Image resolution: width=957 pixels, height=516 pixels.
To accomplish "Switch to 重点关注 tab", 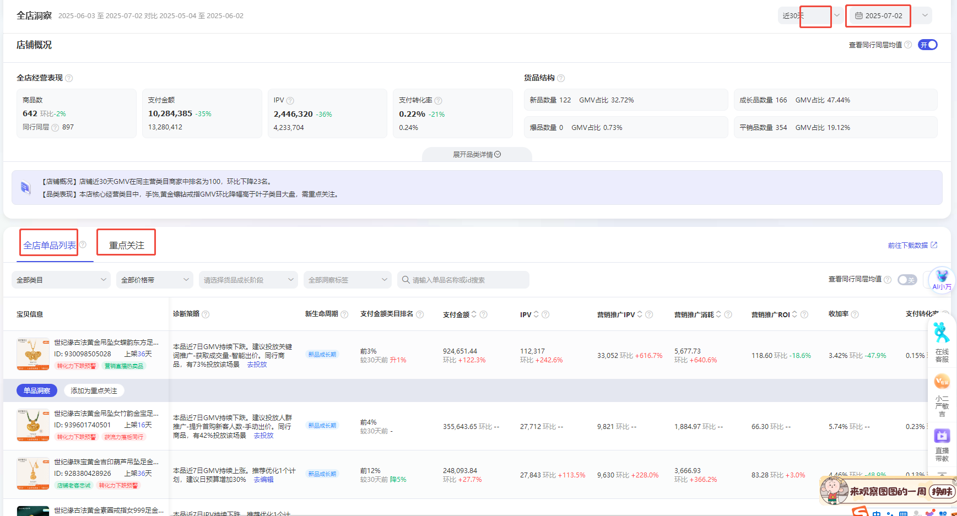I will click(126, 245).
